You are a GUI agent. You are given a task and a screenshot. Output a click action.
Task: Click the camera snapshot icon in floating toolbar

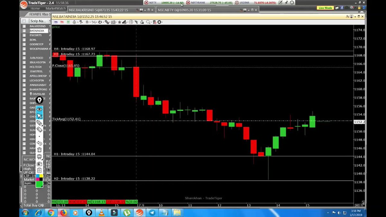[39, 164]
